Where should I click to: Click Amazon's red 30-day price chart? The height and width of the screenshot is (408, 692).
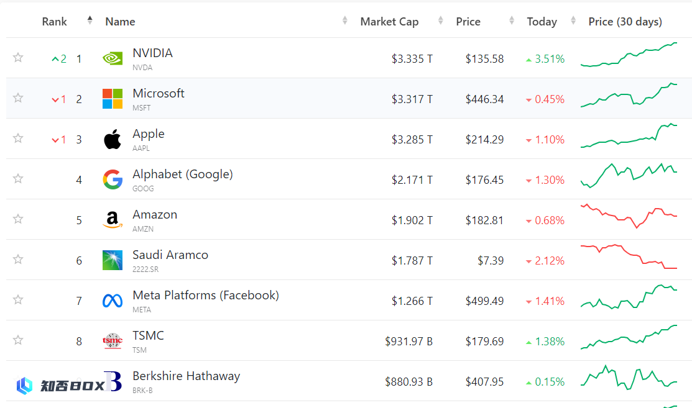629,216
